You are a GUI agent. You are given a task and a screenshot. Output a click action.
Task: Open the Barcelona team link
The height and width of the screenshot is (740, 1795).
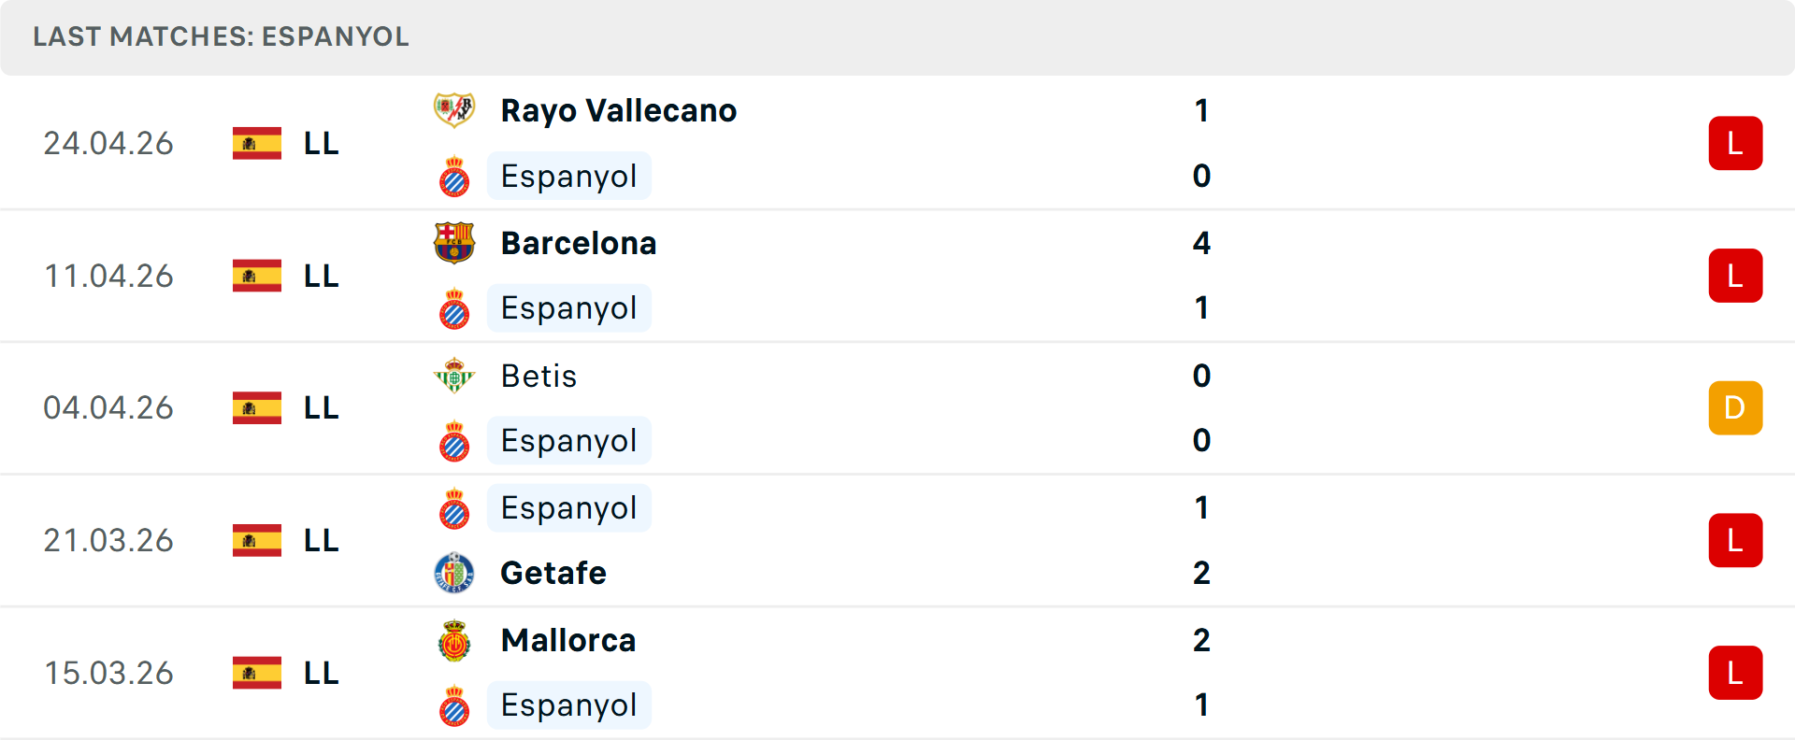578,243
